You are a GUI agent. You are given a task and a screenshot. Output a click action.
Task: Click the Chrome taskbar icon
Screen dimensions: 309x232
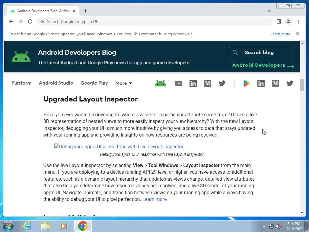coord(83,226)
